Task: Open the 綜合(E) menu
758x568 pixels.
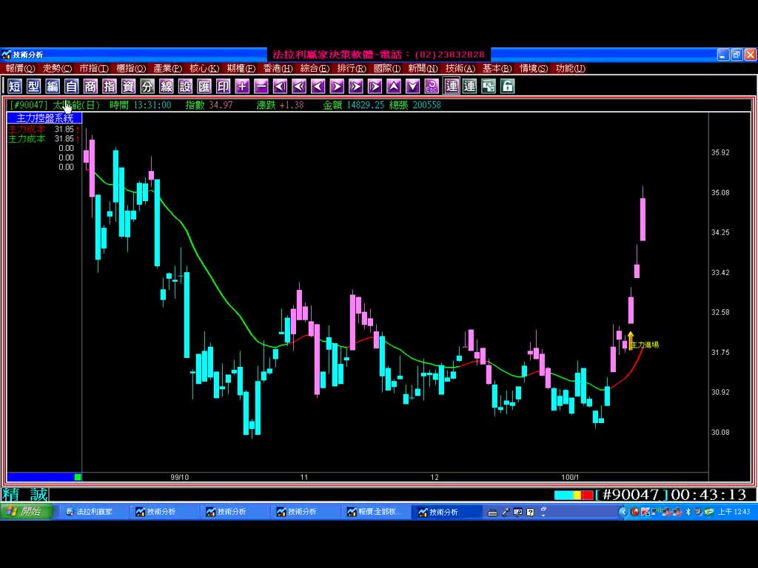Action: pos(314,69)
